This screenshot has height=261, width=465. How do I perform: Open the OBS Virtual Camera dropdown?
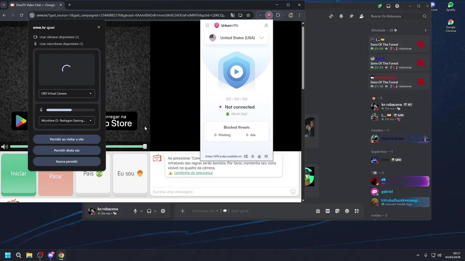pyautogui.click(x=67, y=94)
